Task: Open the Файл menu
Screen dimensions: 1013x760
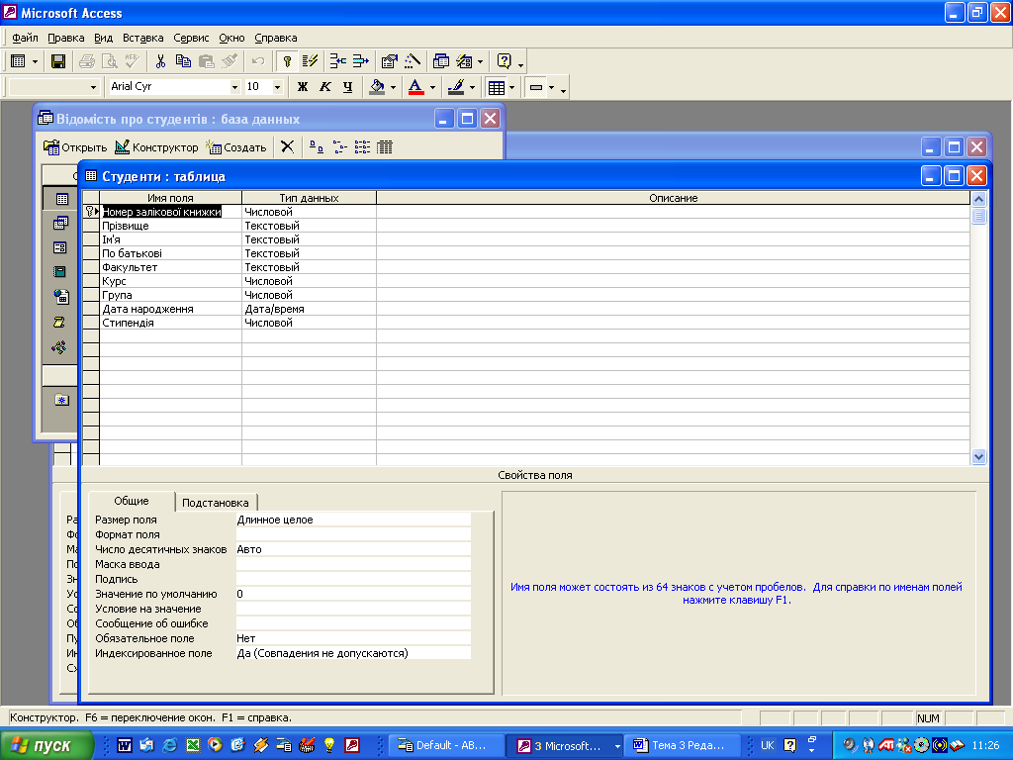Action: pyautogui.click(x=25, y=38)
